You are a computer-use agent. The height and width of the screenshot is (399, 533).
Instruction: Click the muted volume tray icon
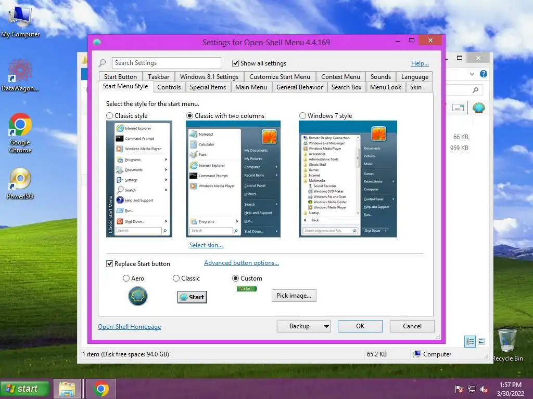(484, 389)
